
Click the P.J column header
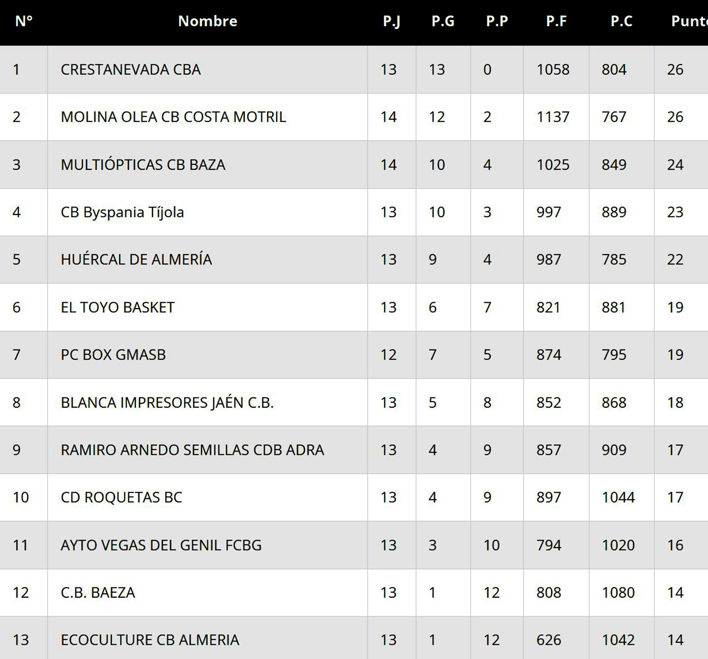click(391, 21)
